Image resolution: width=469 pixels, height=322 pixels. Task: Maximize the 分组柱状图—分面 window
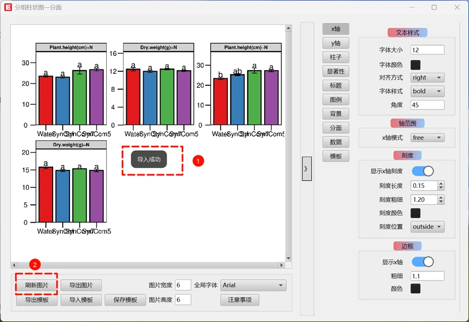(434, 7)
